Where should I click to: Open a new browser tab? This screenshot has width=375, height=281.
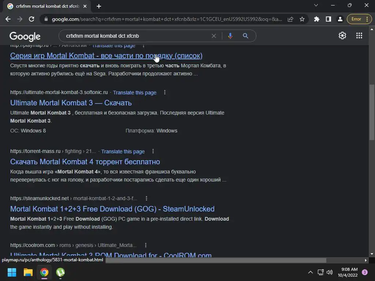coord(99,6)
